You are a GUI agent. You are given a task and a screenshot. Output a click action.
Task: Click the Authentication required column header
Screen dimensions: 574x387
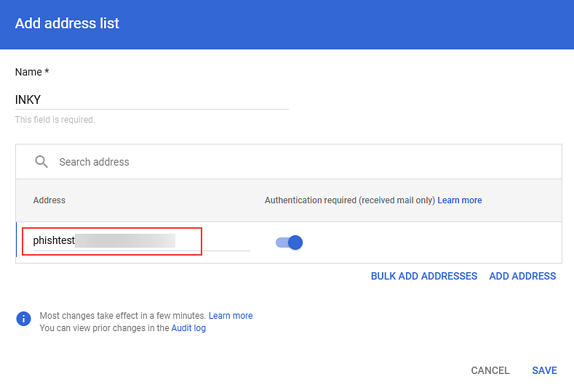[349, 200]
